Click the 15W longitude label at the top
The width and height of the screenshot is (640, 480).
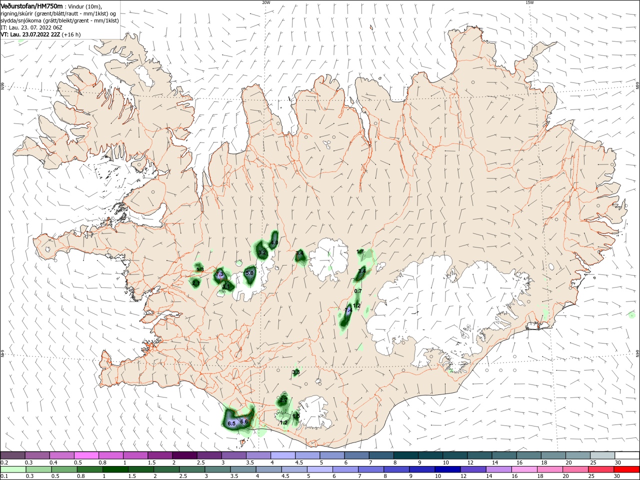529,2
